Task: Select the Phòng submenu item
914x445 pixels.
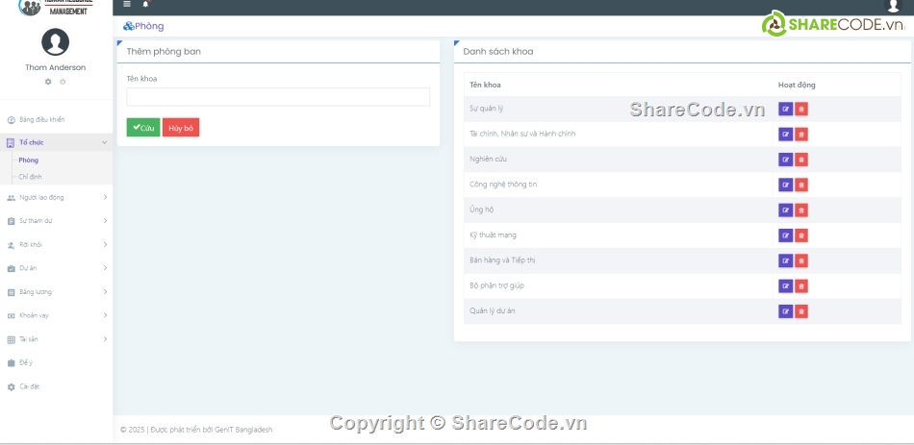Action: click(x=29, y=161)
